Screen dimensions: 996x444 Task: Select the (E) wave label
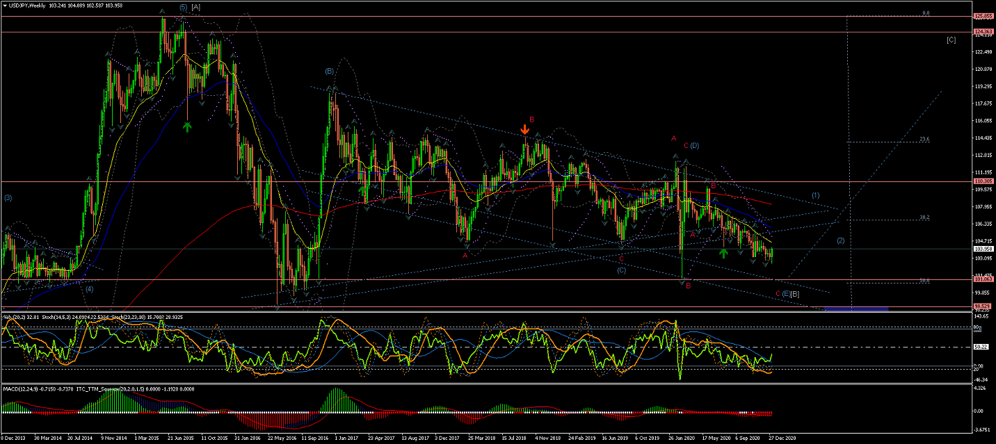pyautogui.click(x=785, y=294)
